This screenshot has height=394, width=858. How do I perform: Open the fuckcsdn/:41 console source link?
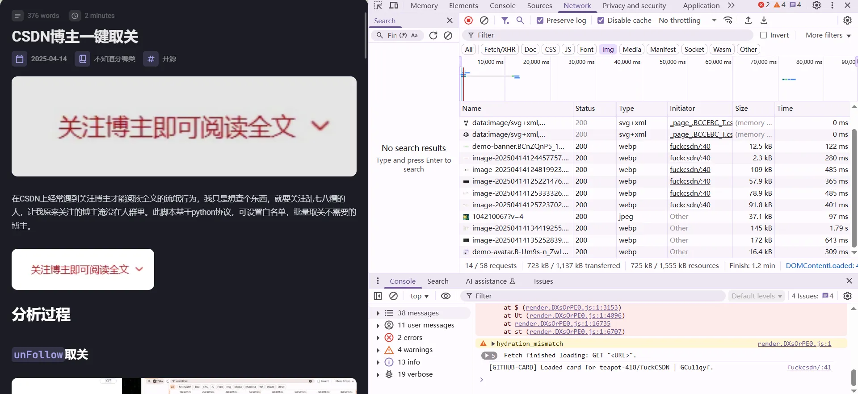click(809, 367)
